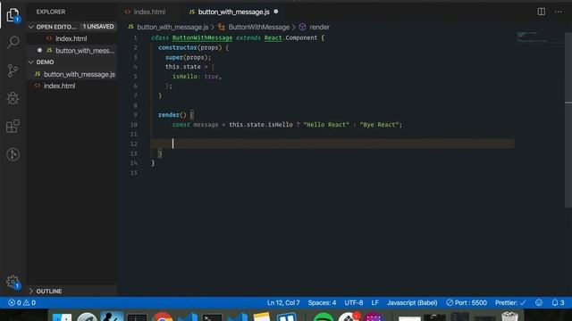This screenshot has width=572, height=321.
Task: Click the "Bye React" string in code
Action: (x=379, y=125)
